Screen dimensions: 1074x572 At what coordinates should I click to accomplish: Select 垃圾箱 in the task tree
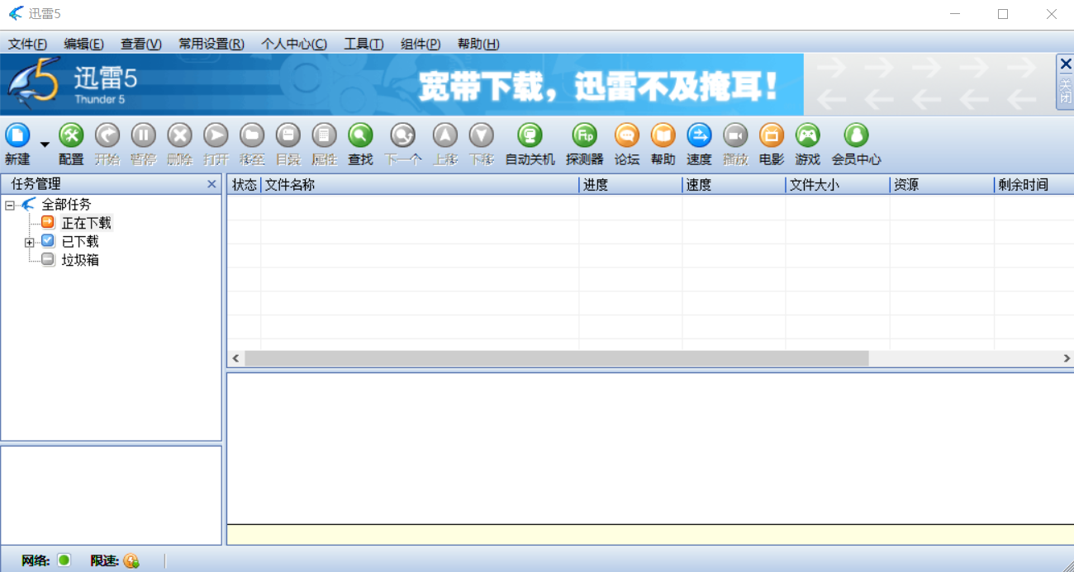point(80,260)
